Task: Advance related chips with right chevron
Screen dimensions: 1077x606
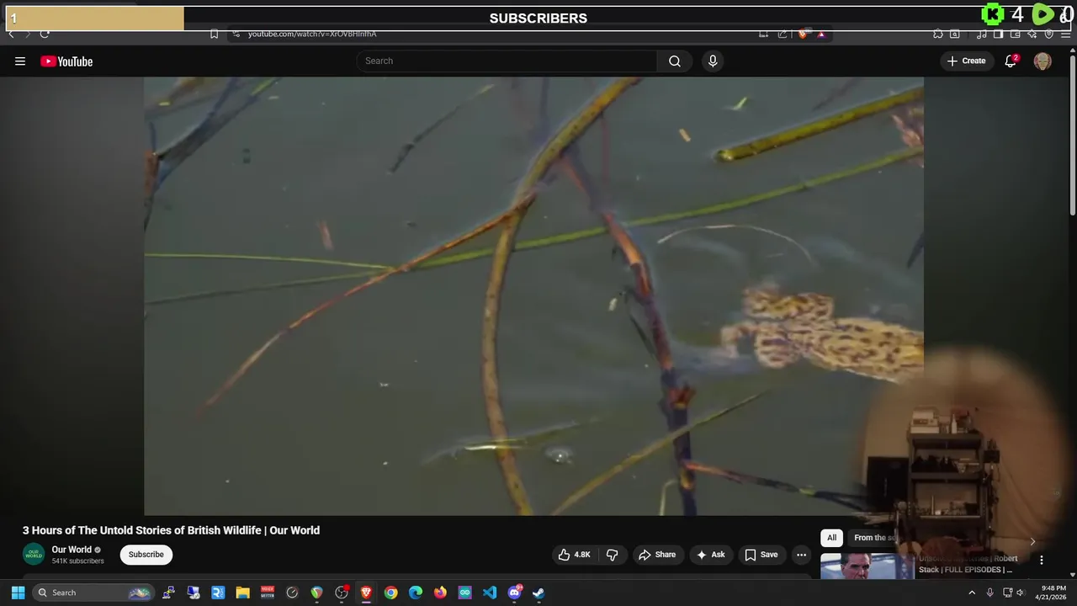Action: pos(1032,541)
